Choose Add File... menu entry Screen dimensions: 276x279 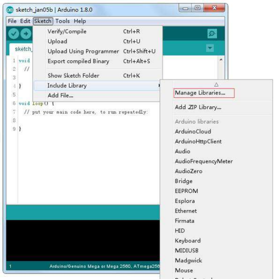(97, 96)
